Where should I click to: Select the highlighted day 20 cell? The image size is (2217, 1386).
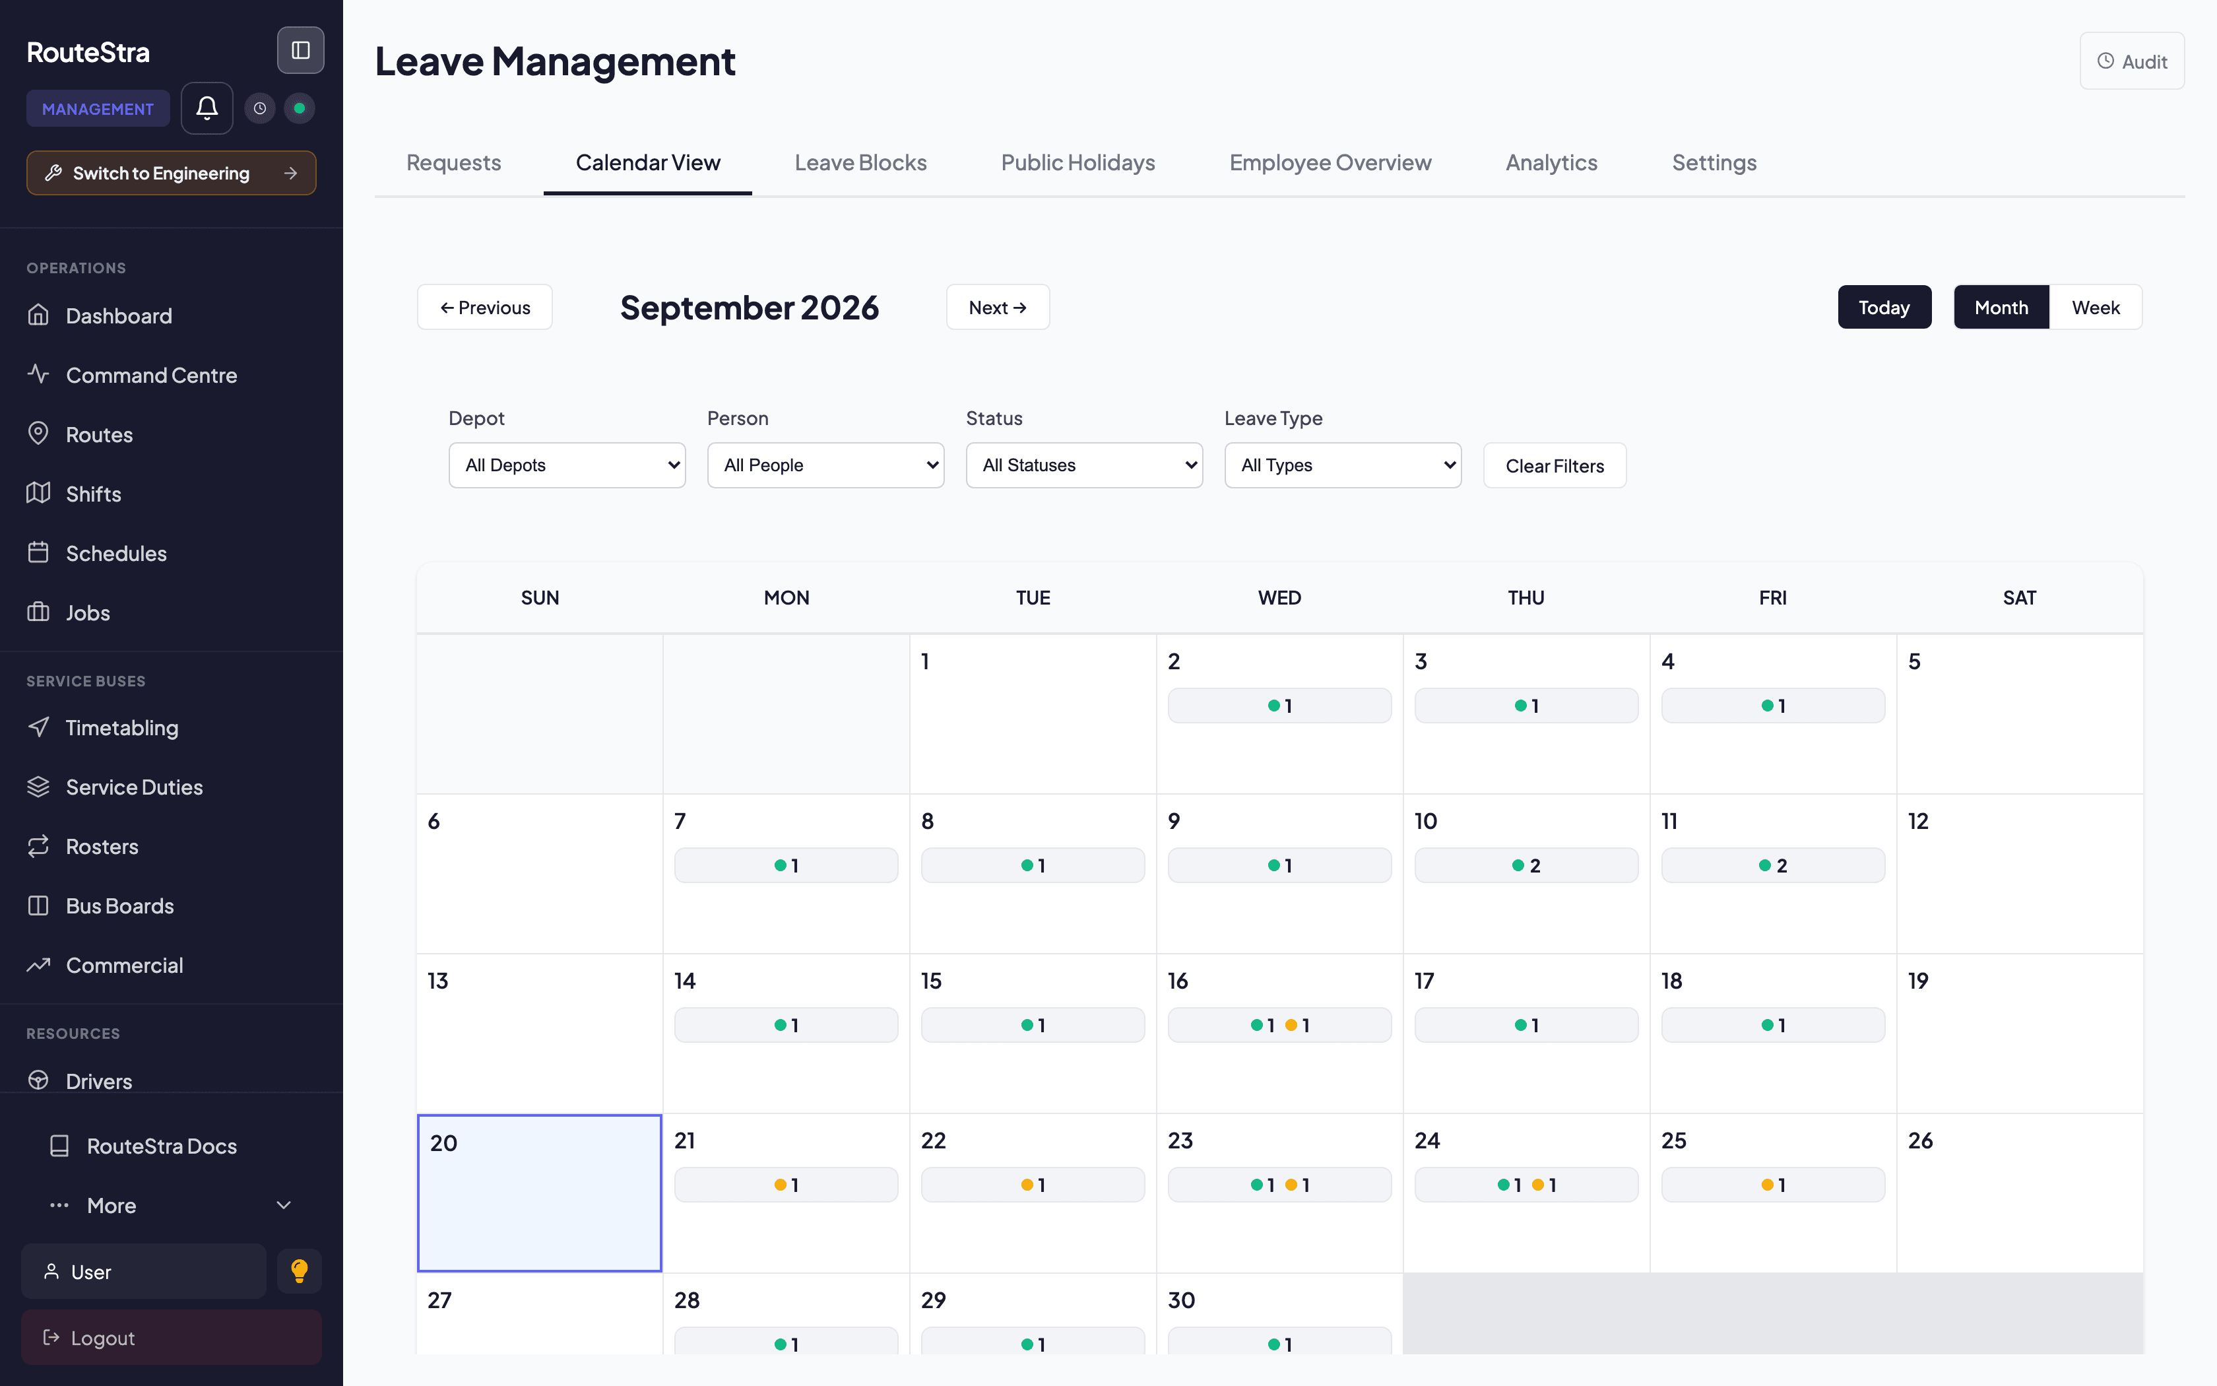(x=540, y=1193)
